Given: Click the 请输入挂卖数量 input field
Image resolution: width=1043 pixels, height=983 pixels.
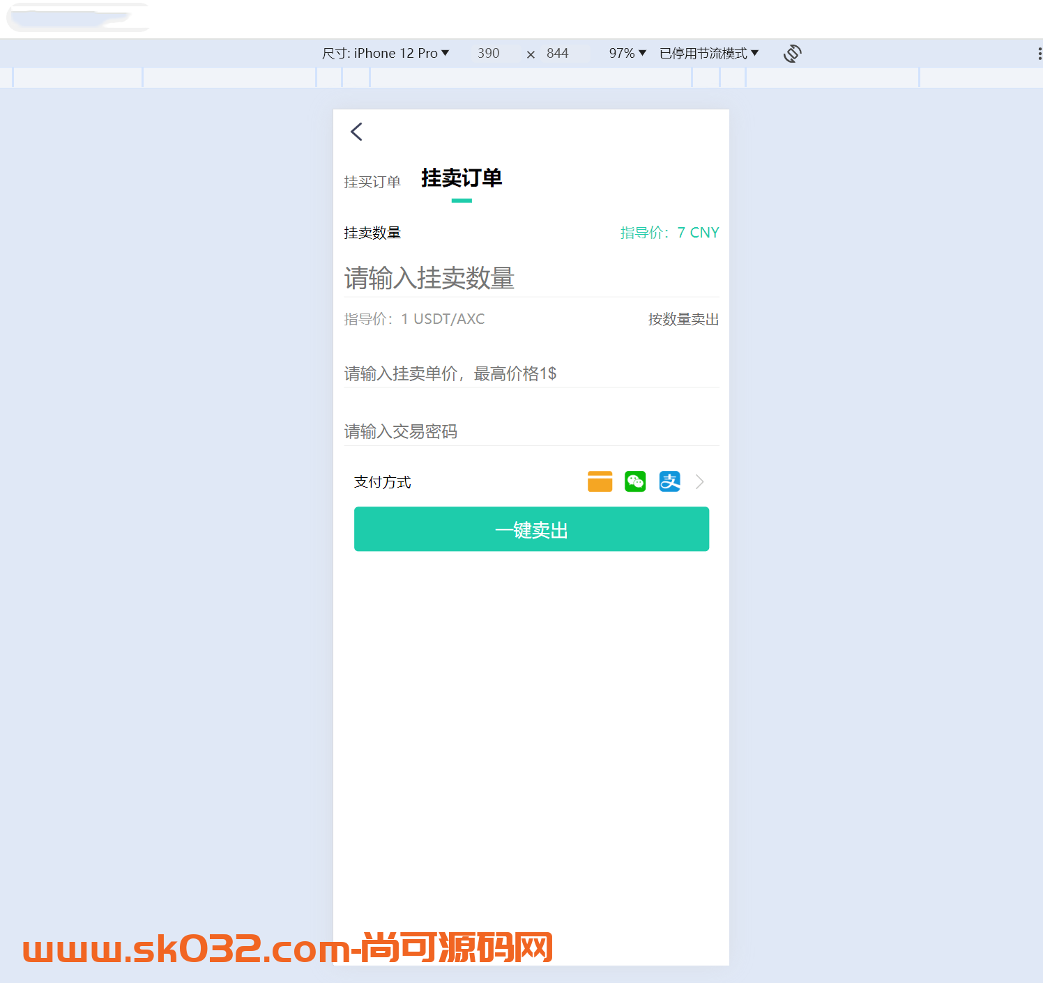Looking at the screenshot, I should click(x=531, y=278).
